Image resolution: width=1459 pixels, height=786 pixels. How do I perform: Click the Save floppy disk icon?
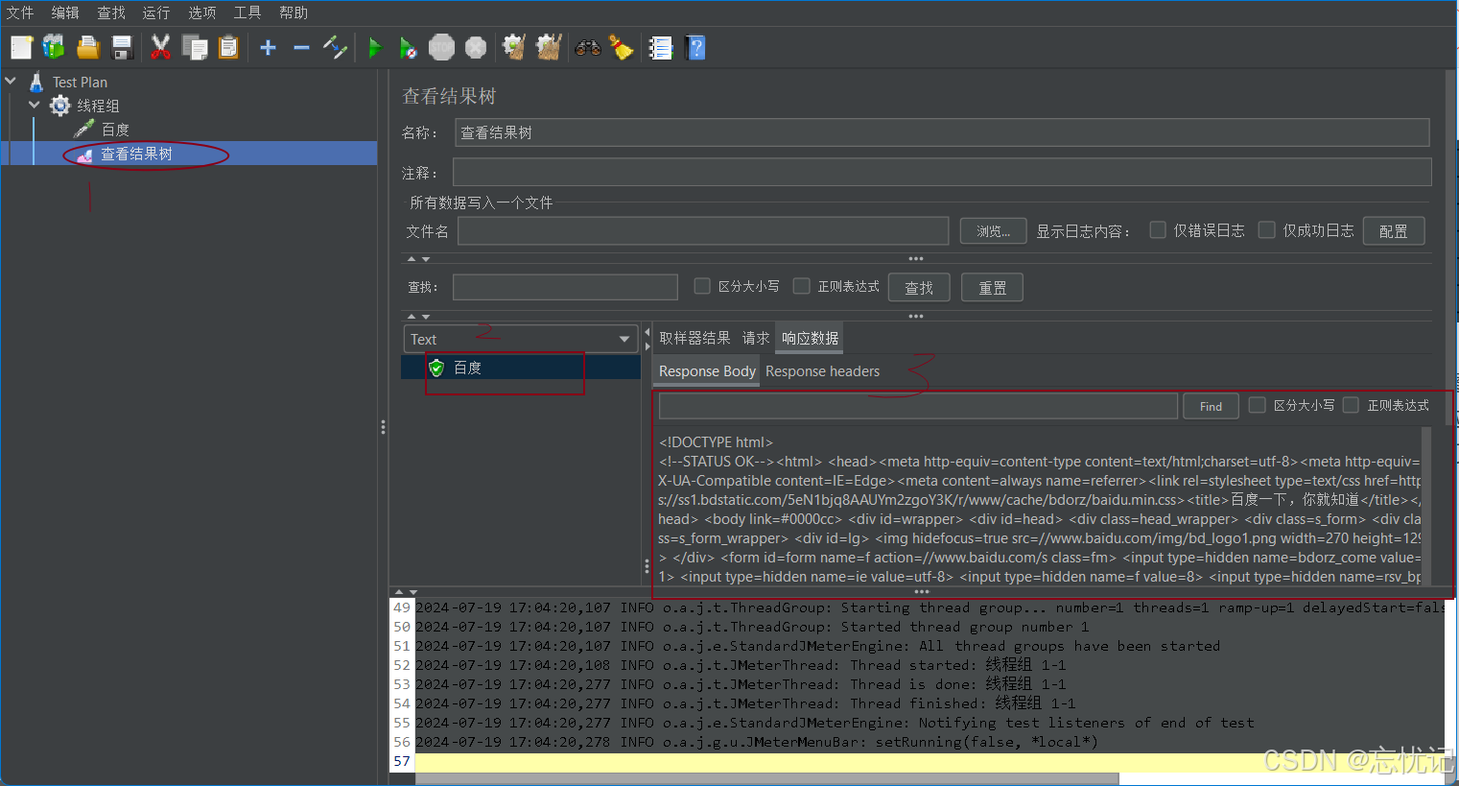[122, 47]
